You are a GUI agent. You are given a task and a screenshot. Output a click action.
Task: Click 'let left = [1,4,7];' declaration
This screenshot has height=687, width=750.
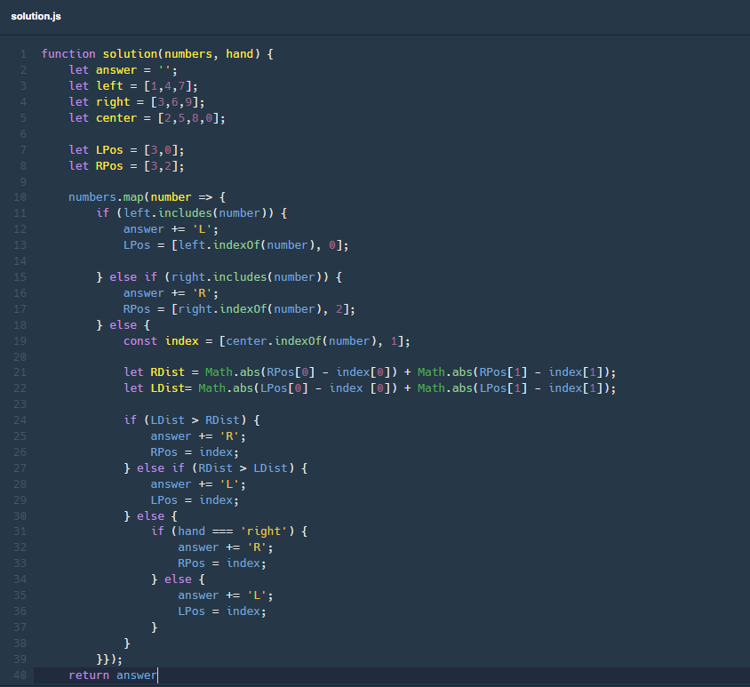click(x=133, y=85)
